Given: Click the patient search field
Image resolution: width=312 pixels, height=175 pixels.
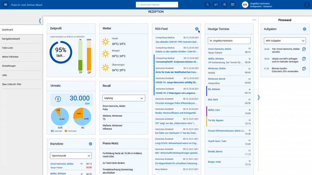Looking at the screenshot, I should point(157,5).
